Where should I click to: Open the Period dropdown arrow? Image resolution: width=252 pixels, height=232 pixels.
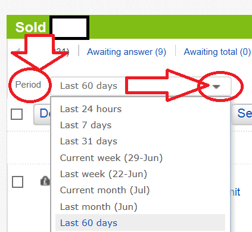pyautogui.click(x=216, y=86)
